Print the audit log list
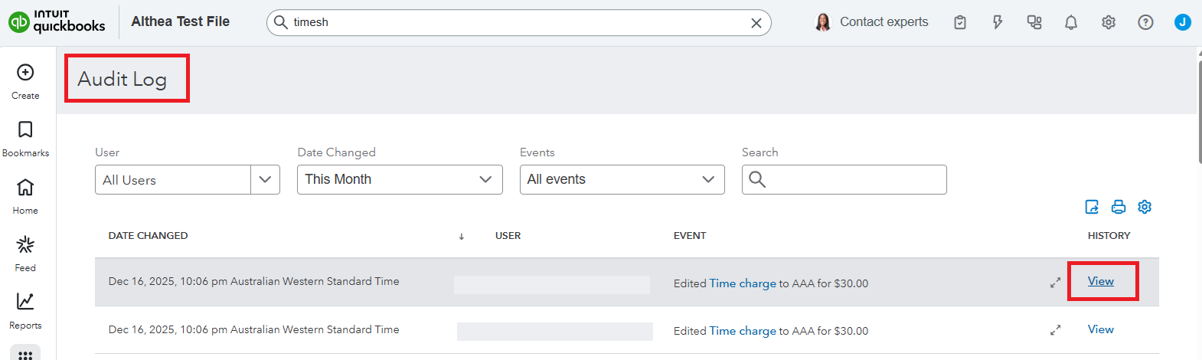Image resolution: width=1202 pixels, height=360 pixels. (x=1119, y=207)
